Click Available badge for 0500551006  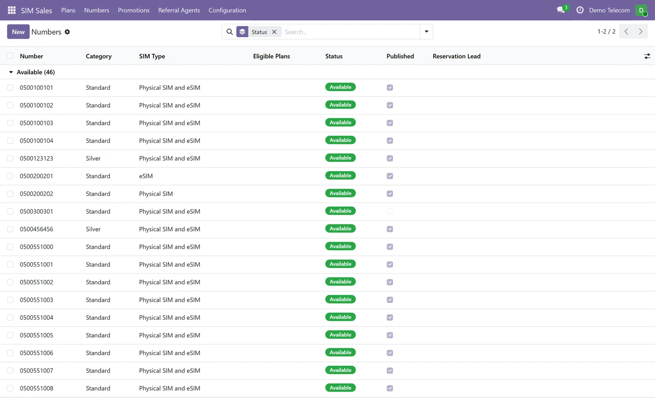pos(340,353)
